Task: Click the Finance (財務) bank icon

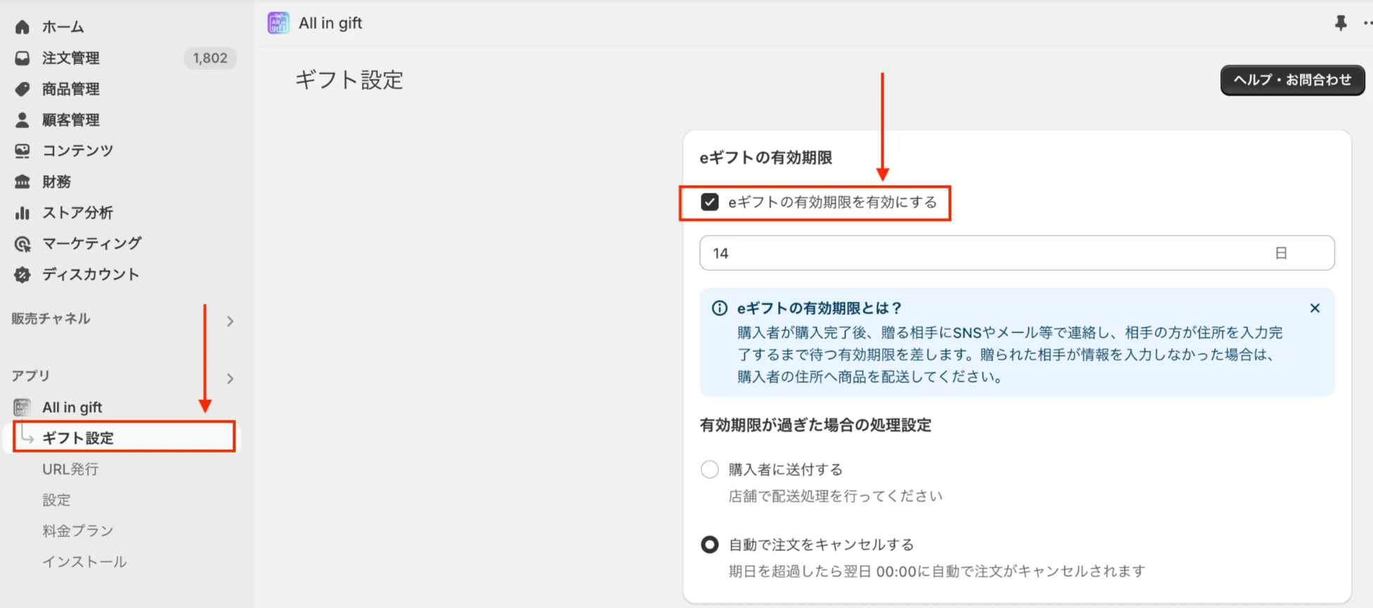Action: point(22,182)
